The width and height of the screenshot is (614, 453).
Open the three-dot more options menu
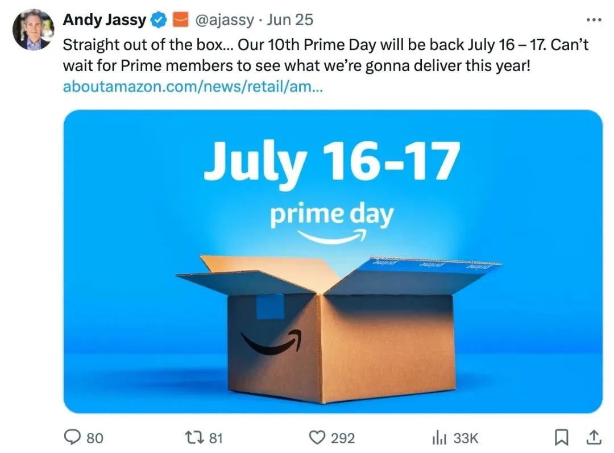coord(594,19)
